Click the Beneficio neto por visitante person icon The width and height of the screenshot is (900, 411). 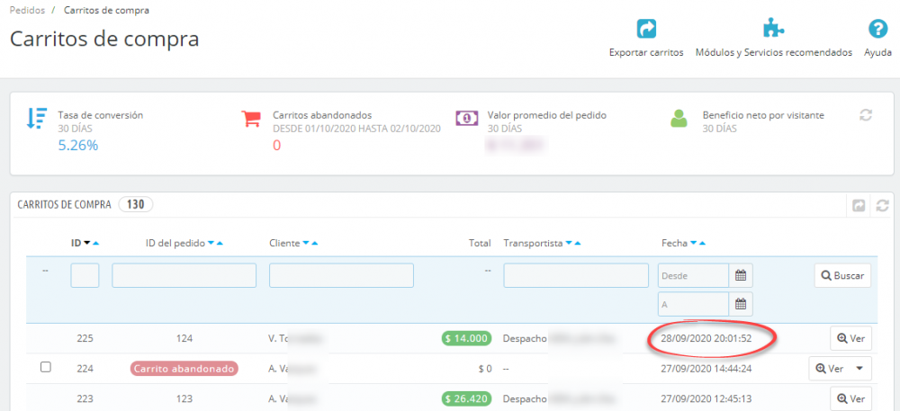click(x=679, y=118)
